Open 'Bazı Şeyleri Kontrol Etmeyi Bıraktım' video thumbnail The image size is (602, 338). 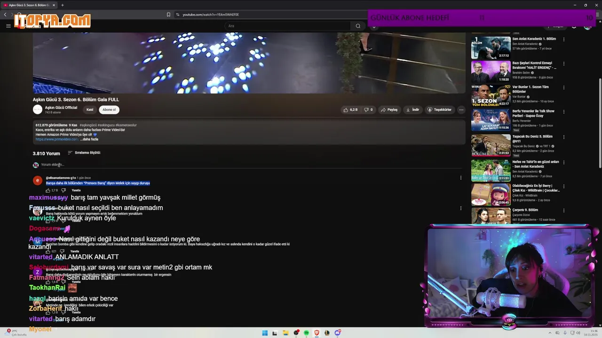click(491, 71)
